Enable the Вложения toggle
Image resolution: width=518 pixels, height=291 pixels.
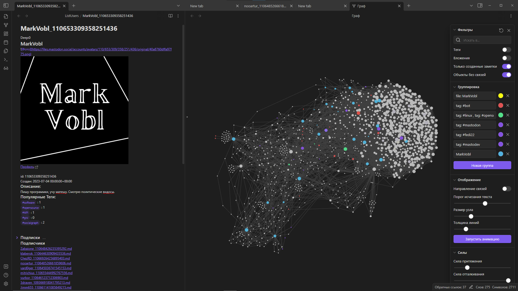pos(506,58)
